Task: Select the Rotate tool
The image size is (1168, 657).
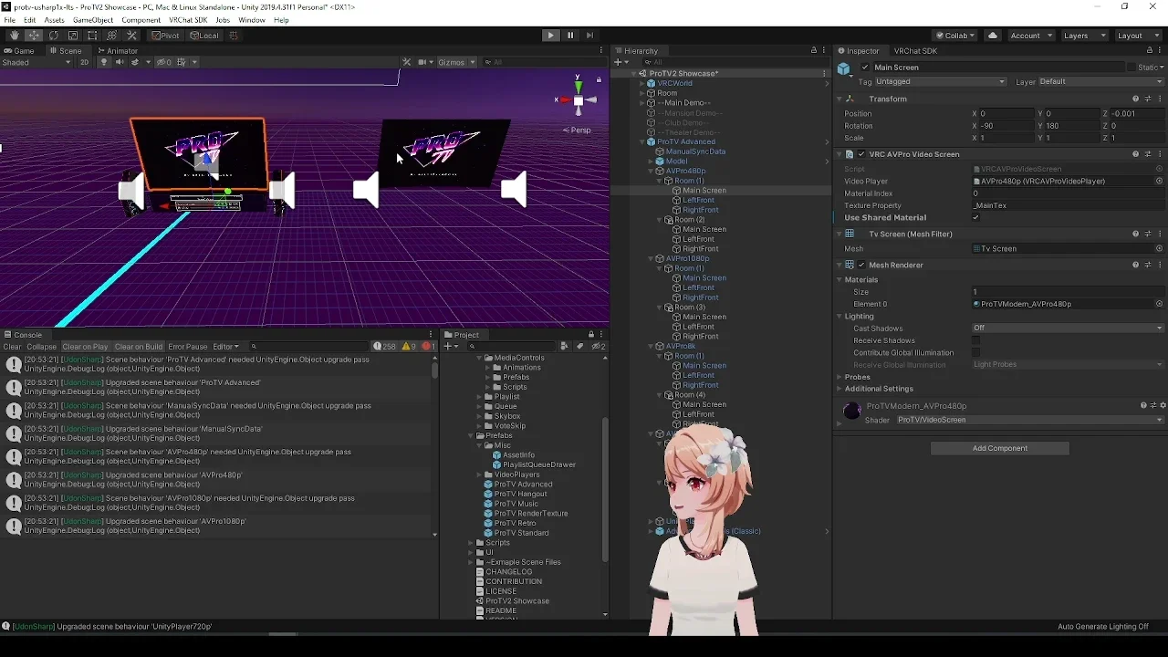Action: point(53,36)
